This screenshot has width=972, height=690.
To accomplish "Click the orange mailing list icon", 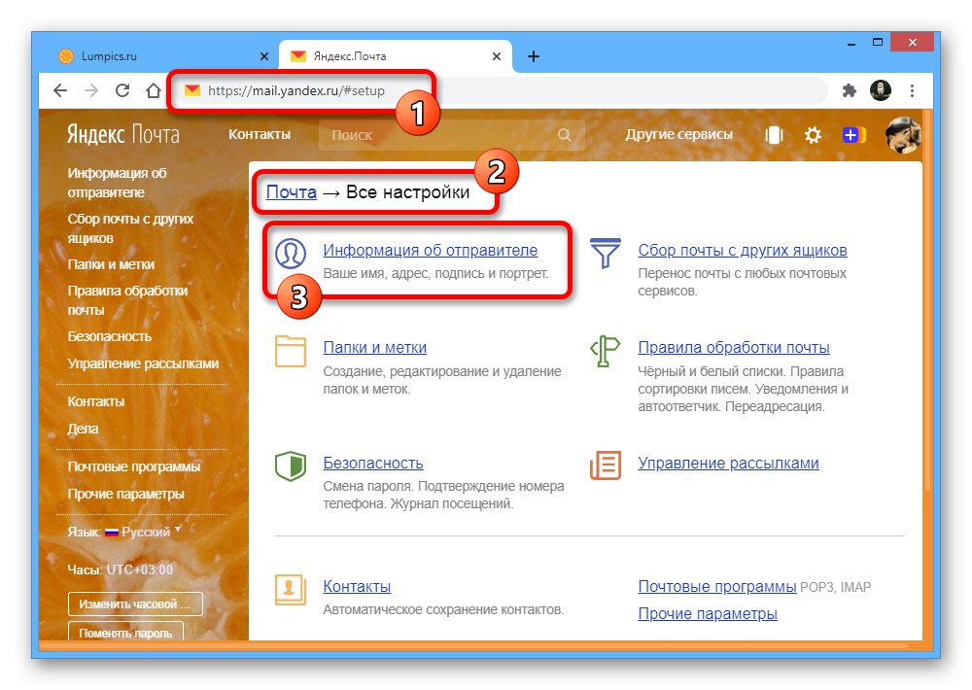I will [x=605, y=466].
